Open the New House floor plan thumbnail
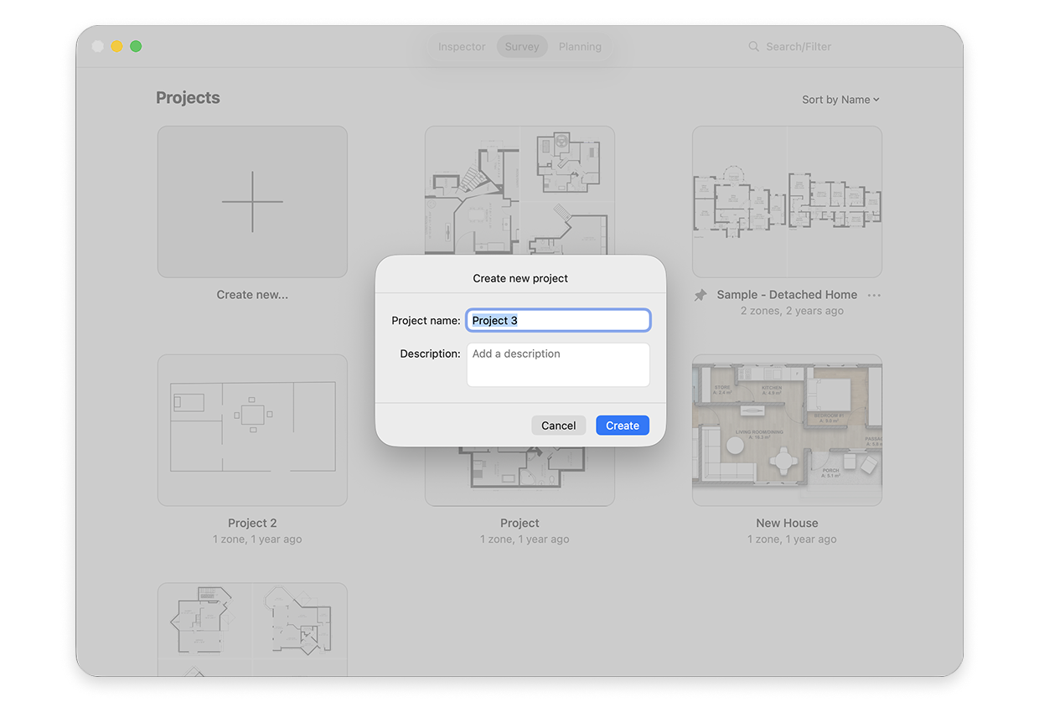The height and width of the screenshot is (702, 1039). pyautogui.click(x=787, y=430)
